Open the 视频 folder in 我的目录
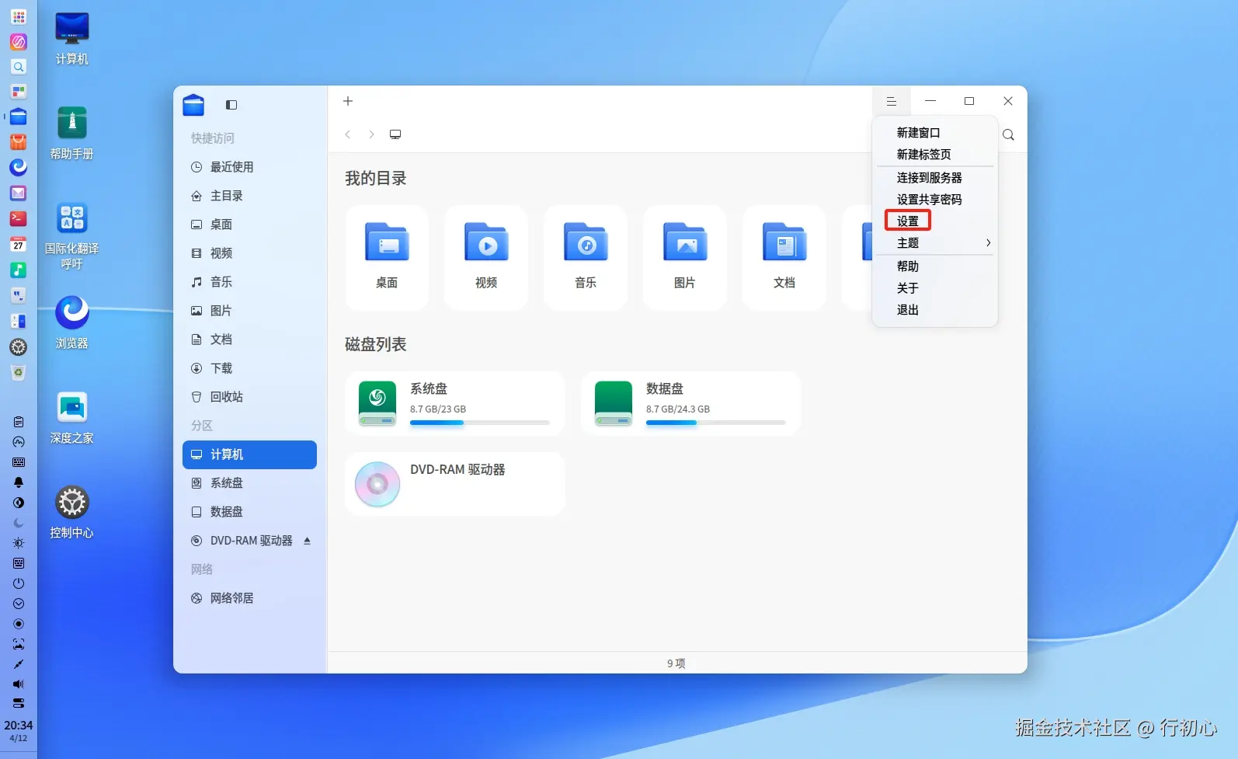This screenshot has height=759, width=1238. (x=486, y=258)
